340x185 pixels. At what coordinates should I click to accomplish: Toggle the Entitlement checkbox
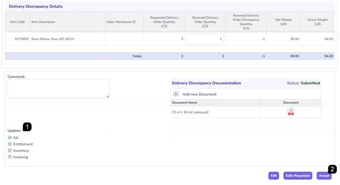click(10, 144)
